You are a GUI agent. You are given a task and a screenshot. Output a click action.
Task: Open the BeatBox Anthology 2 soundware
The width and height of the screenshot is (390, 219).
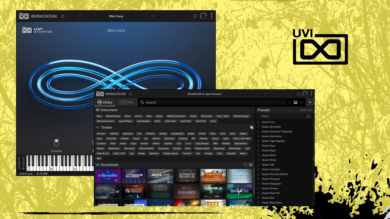(134, 191)
